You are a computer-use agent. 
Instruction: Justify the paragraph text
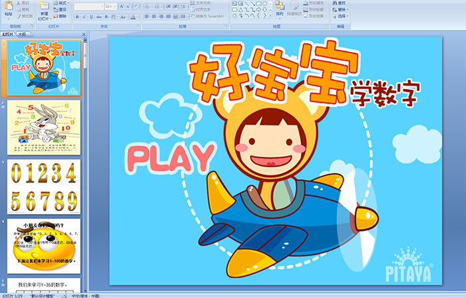168,17
